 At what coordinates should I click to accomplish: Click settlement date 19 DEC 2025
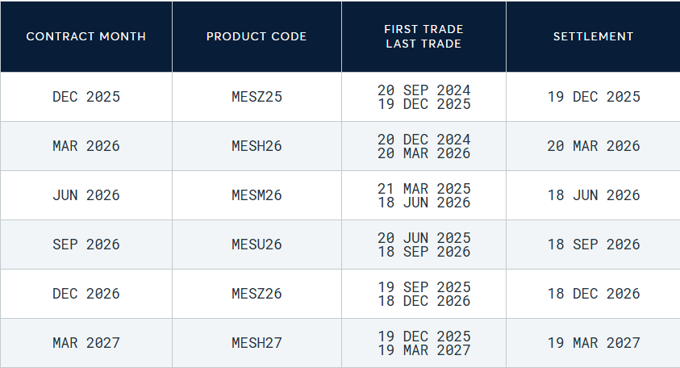[593, 97]
